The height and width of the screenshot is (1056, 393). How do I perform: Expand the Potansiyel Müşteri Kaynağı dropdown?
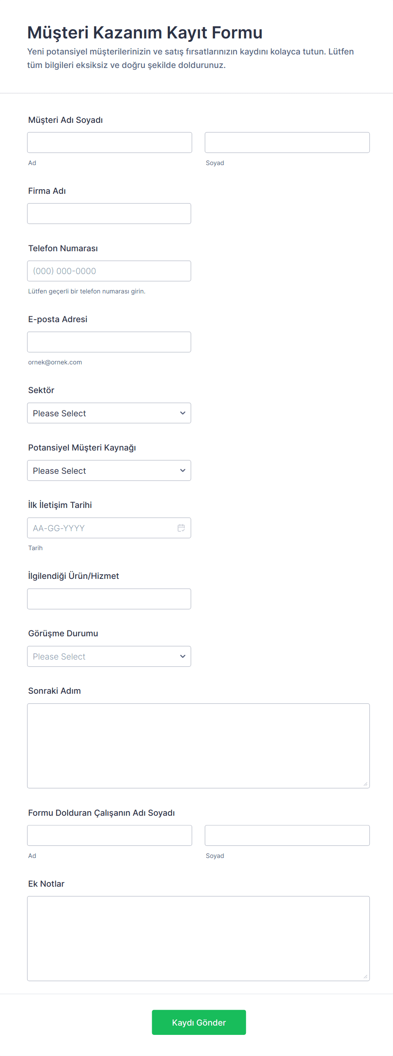[x=109, y=470]
